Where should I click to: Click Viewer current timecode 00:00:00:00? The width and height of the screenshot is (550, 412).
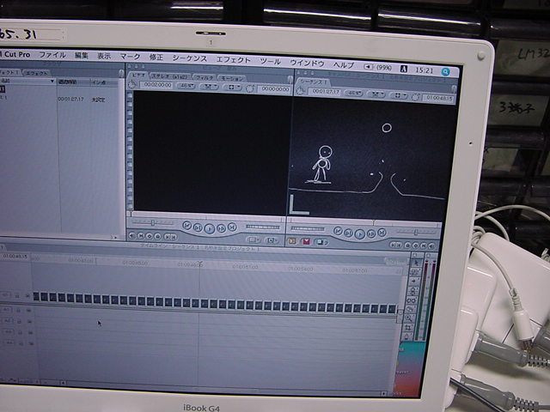(275, 89)
